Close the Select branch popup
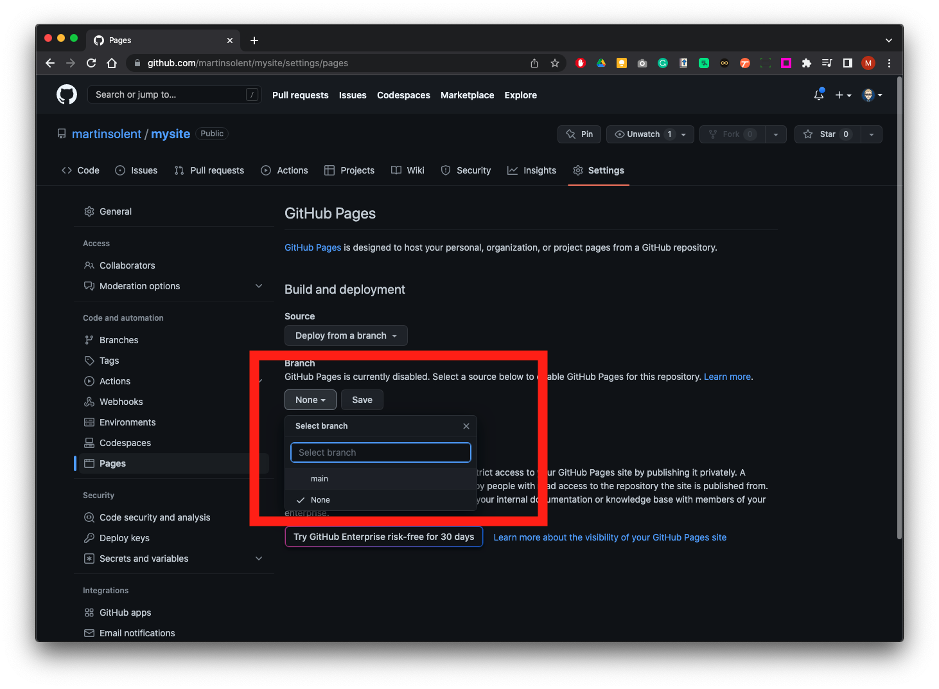The width and height of the screenshot is (939, 689). point(466,426)
